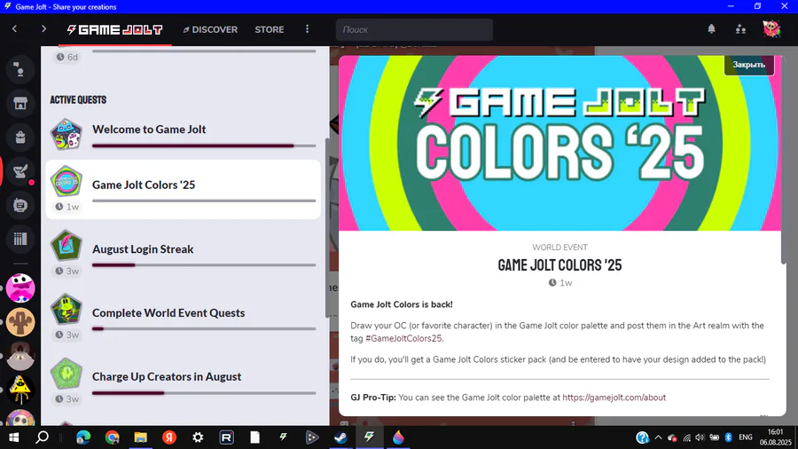Click the Game Jolt Colors '25 banner image
Image resolution: width=798 pixels, height=449 pixels.
coord(559,143)
